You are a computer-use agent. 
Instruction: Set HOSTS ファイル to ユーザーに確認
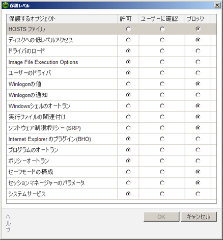(162, 29)
